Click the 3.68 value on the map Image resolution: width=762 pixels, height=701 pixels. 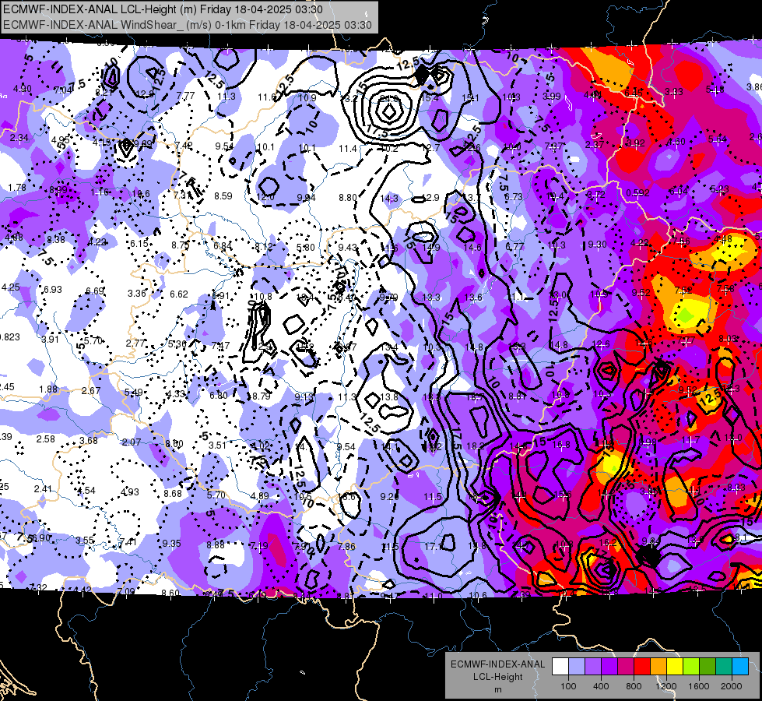[x=89, y=441]
